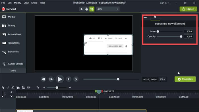The width and height of the screenshot is (199, 112).
Task: Add a new track to timeline
Action: [11, 92]
